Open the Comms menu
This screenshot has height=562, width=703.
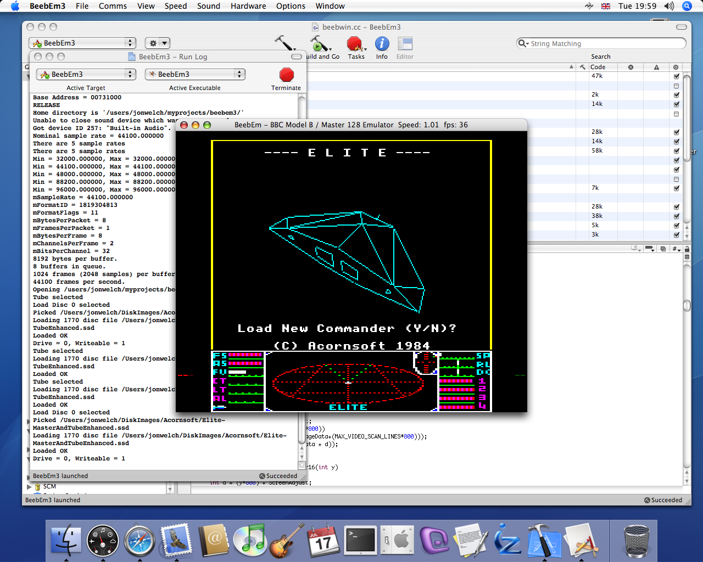point(113,6)
